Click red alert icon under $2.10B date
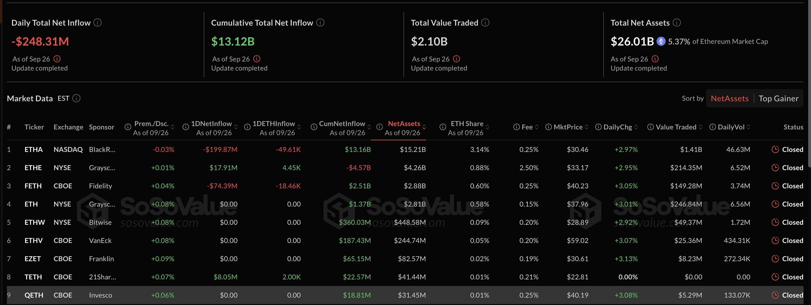Screen dimensions: 811x305 [x=457, y=59]
